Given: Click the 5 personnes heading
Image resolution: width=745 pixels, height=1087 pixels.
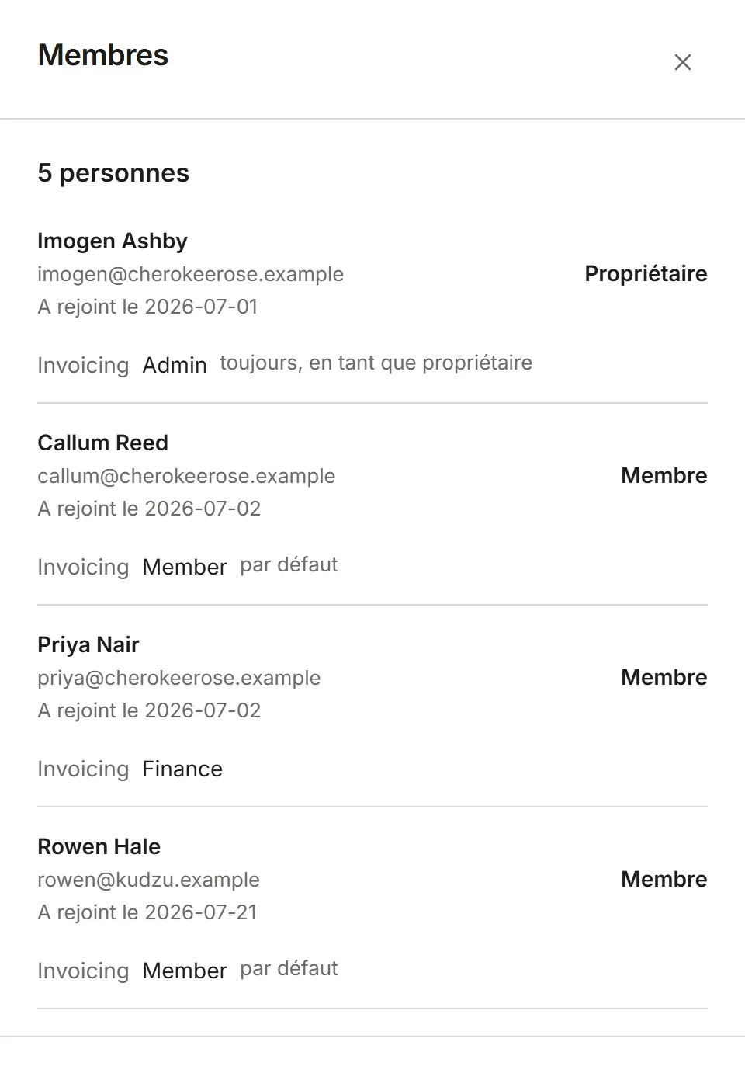Looking at the screenshot, I should click(x=113, y=173).
